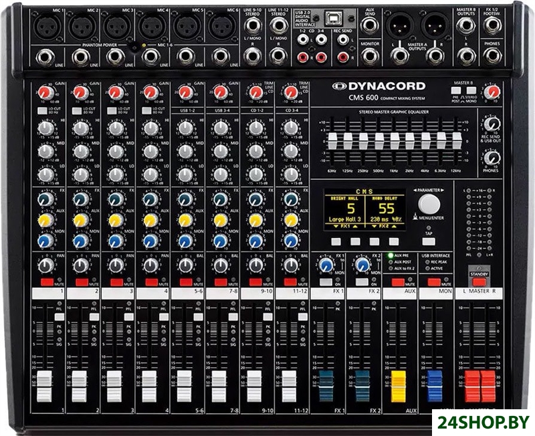Click the FX send knob on channel 1

pyautogui.click(x=46, y=199)
